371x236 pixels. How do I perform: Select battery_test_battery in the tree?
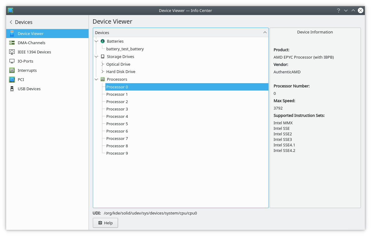(x=125, y=49)
